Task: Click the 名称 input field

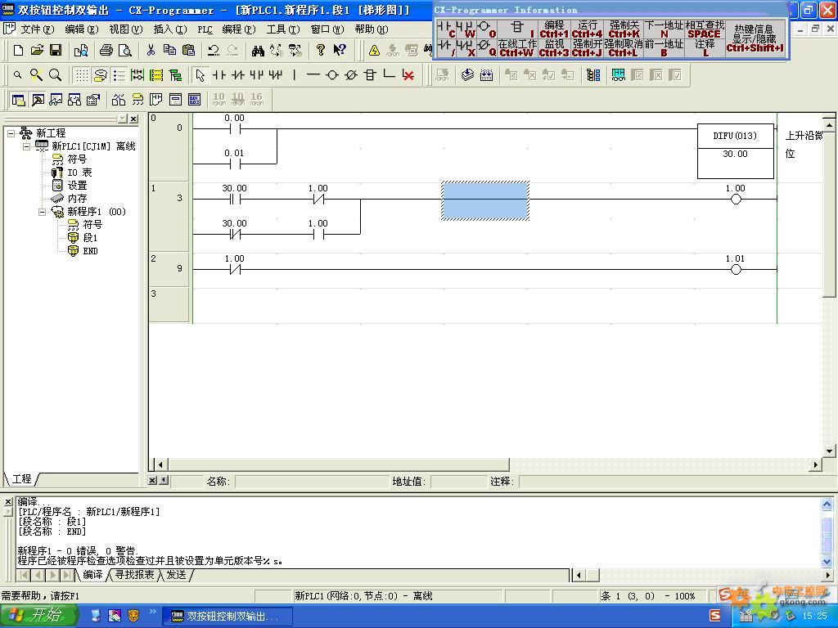Action: (x=312, y=482)
